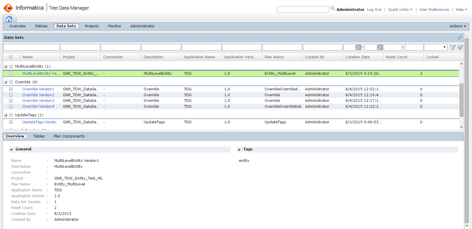Open the Override Version2 link

38,95
